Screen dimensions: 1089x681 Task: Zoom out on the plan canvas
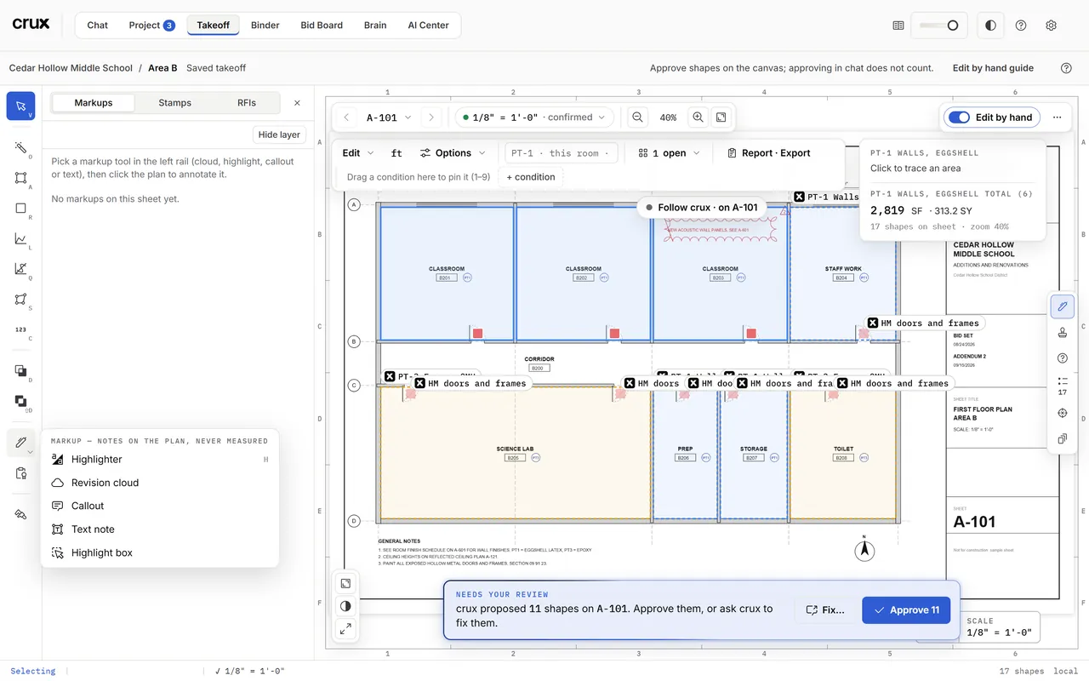[637, 117]
